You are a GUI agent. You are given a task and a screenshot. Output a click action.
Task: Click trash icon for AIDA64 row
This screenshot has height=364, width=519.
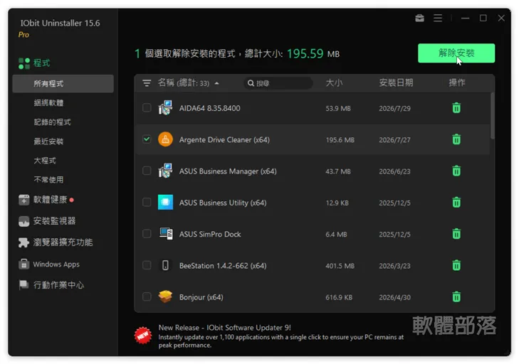456,108
